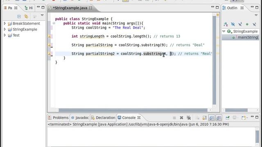The image size is (262, 147).
Task: Maximize the editor area
Action: pos(217,7)
